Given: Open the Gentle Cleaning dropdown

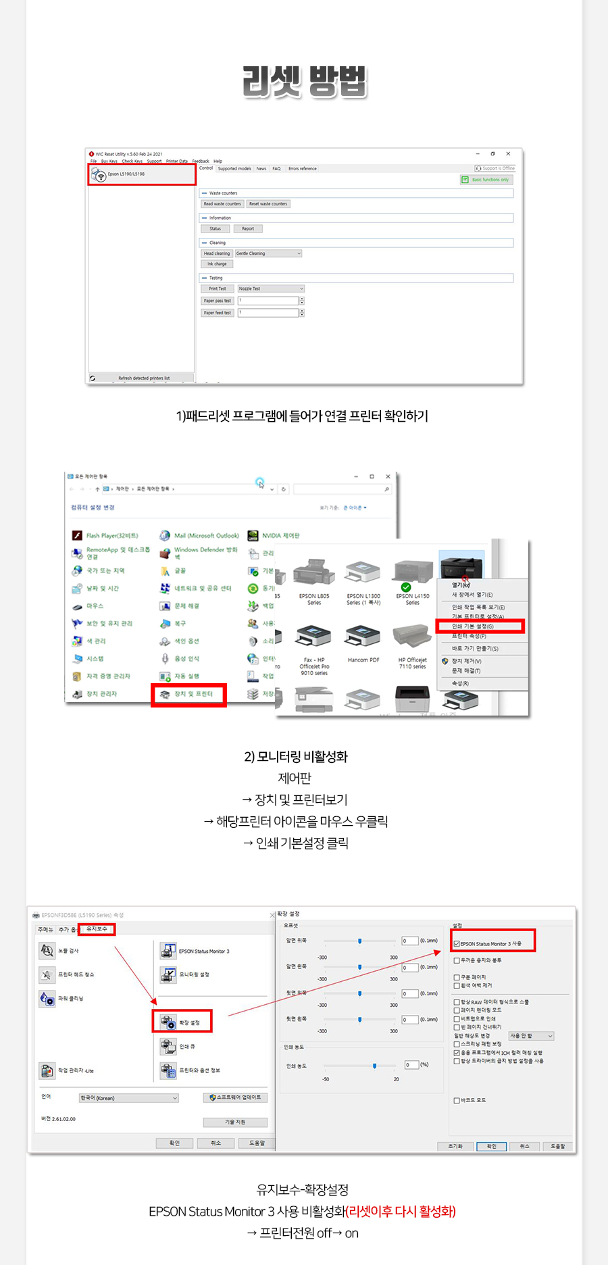Looking at the screenshot, I should pos(268,253).
